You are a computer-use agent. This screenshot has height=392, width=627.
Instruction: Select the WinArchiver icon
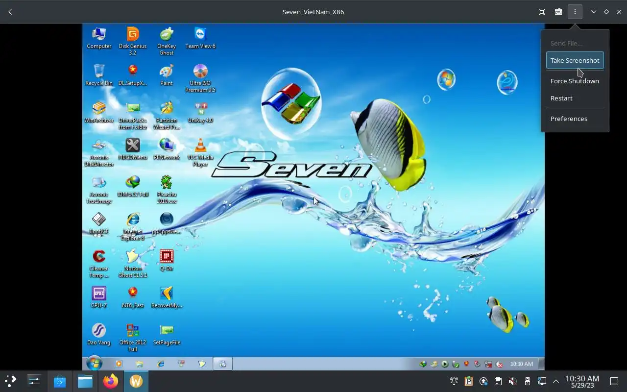point(99,112)
